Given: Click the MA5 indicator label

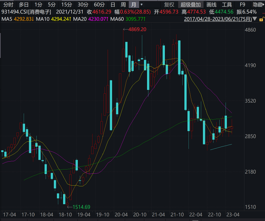Looking at the screenshot, I should pyautogui.click(x=6, y=19).
